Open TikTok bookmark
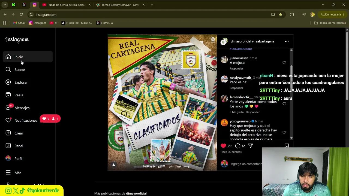Screen dimensions: 349x196 tap(77, 23)
